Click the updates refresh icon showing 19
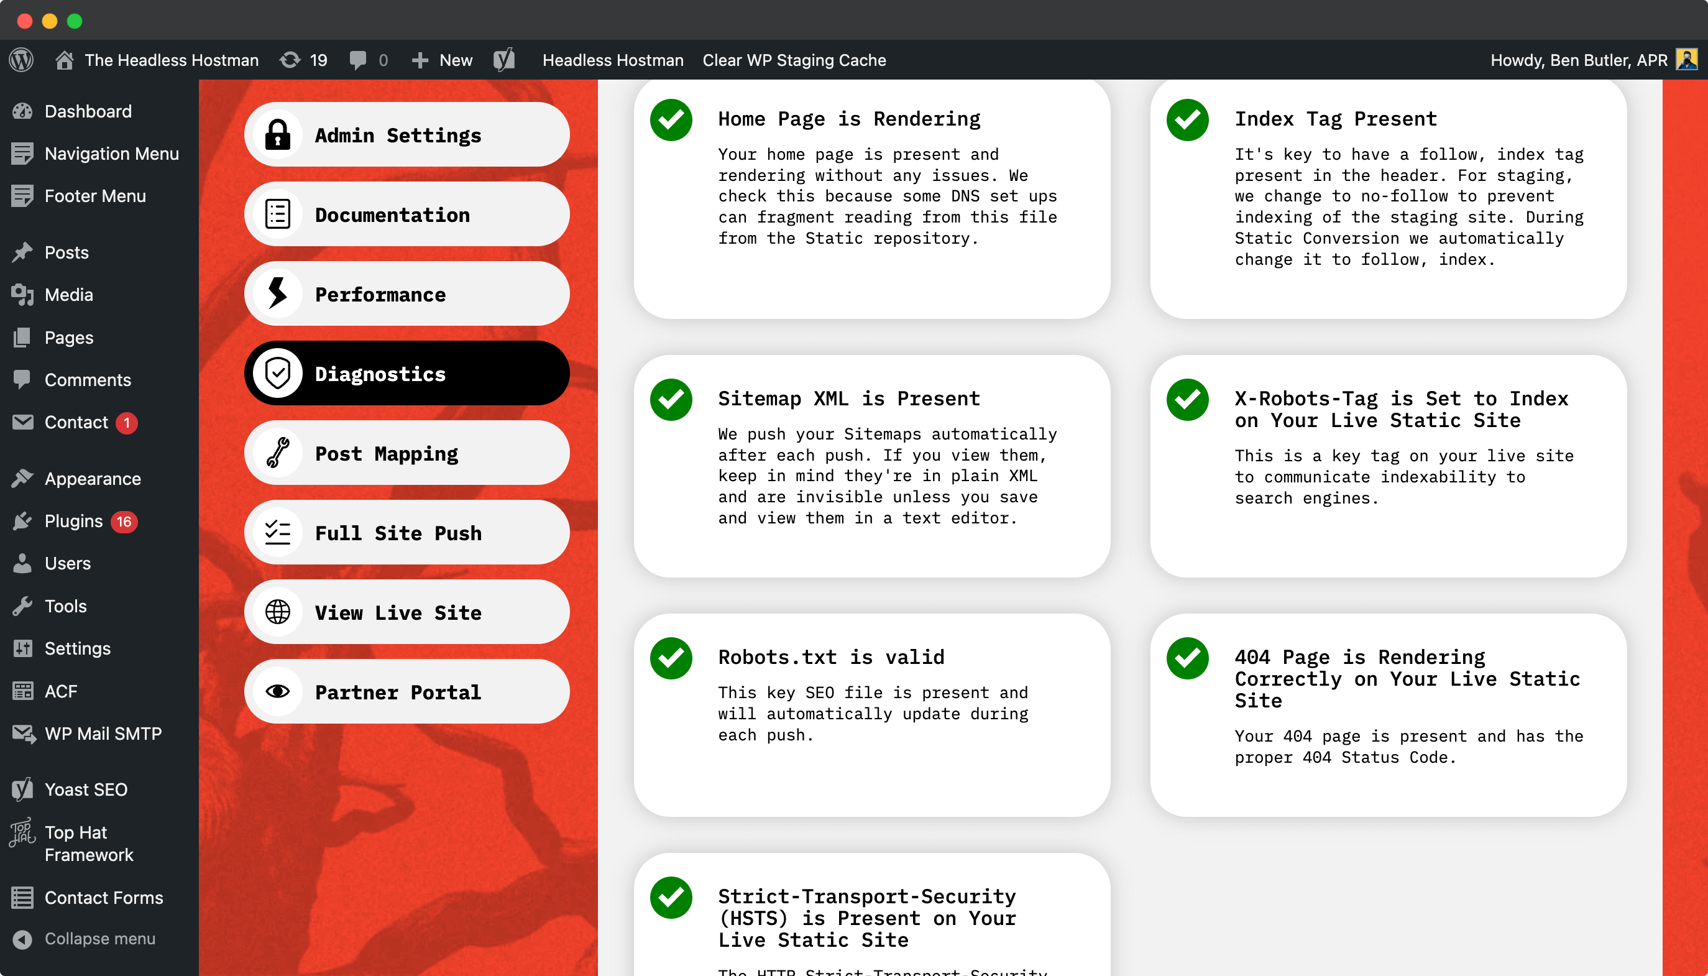Image resolution: width=1708 pixels, height=976 pixels. pos(290,60)
